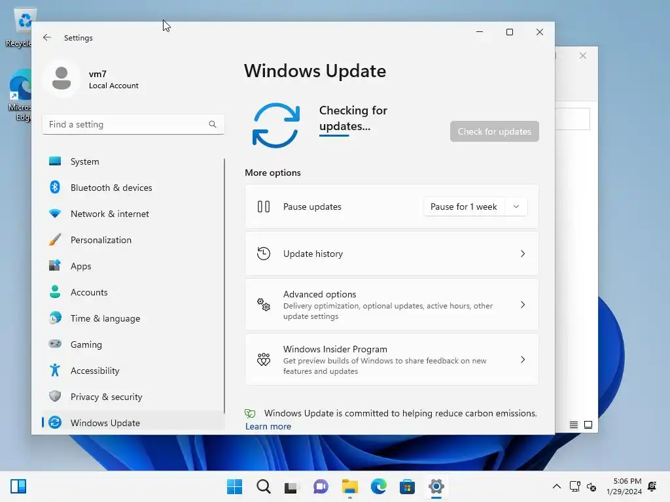Select Privacy & security in the sidebar

click(x=133, y=397)
